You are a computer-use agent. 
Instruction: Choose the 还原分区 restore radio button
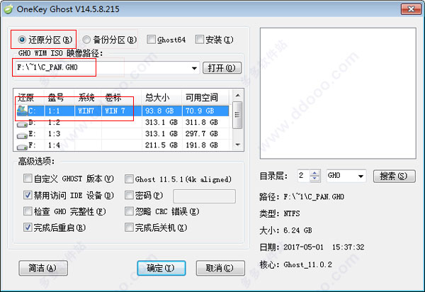23,40
